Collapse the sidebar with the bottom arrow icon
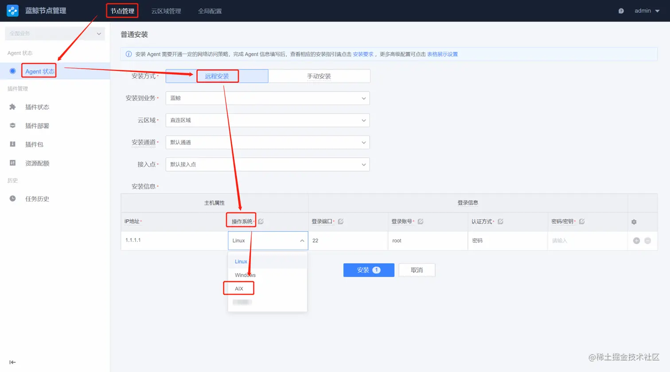The width and height of the screenshot is (670, 372). [12, 362]
